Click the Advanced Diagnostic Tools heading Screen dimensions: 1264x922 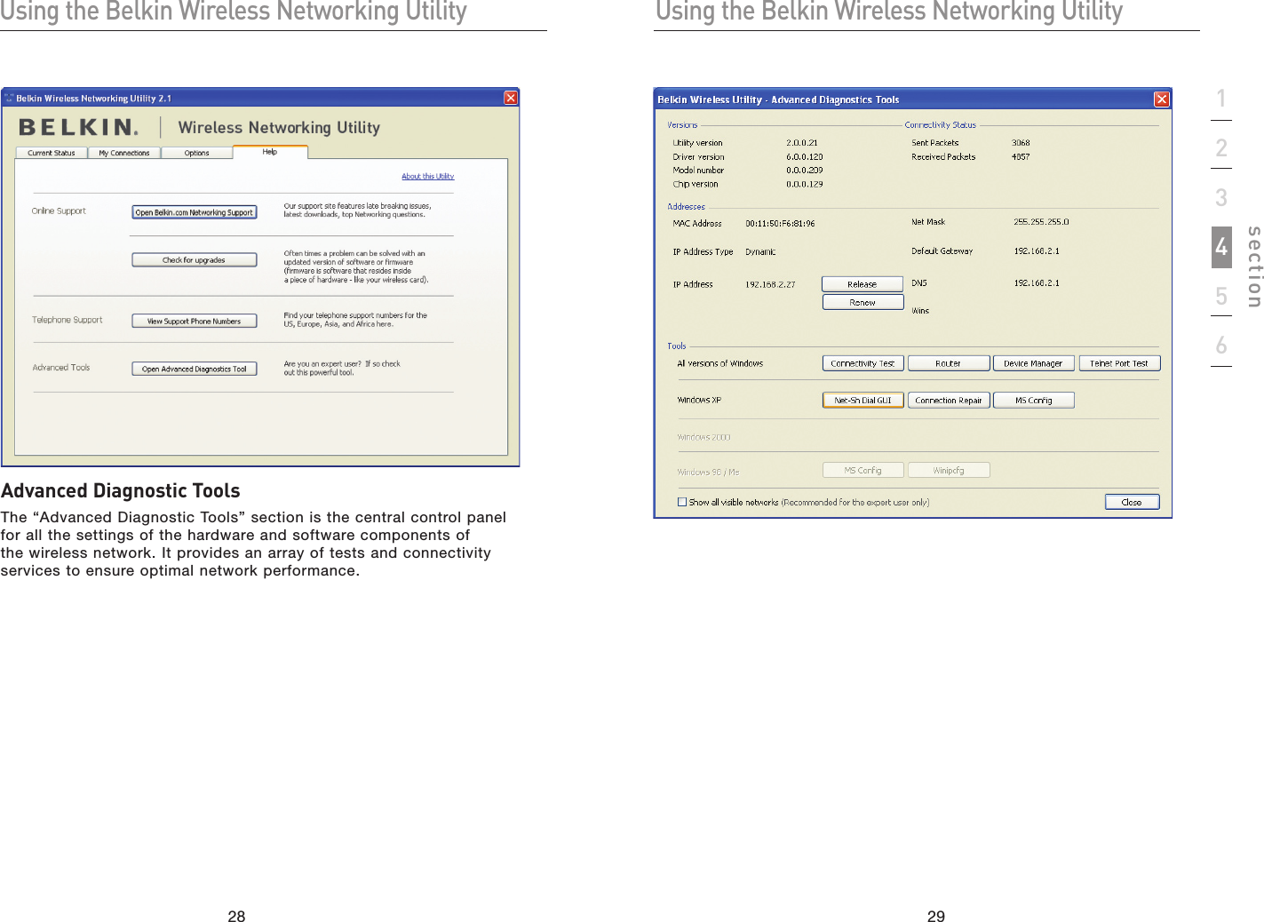121,490
